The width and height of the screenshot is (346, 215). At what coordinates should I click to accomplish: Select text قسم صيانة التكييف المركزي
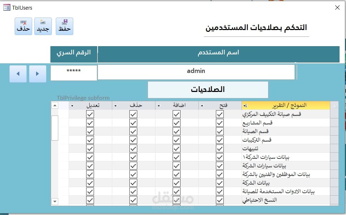pyautogui.click(x=272, y=114)
